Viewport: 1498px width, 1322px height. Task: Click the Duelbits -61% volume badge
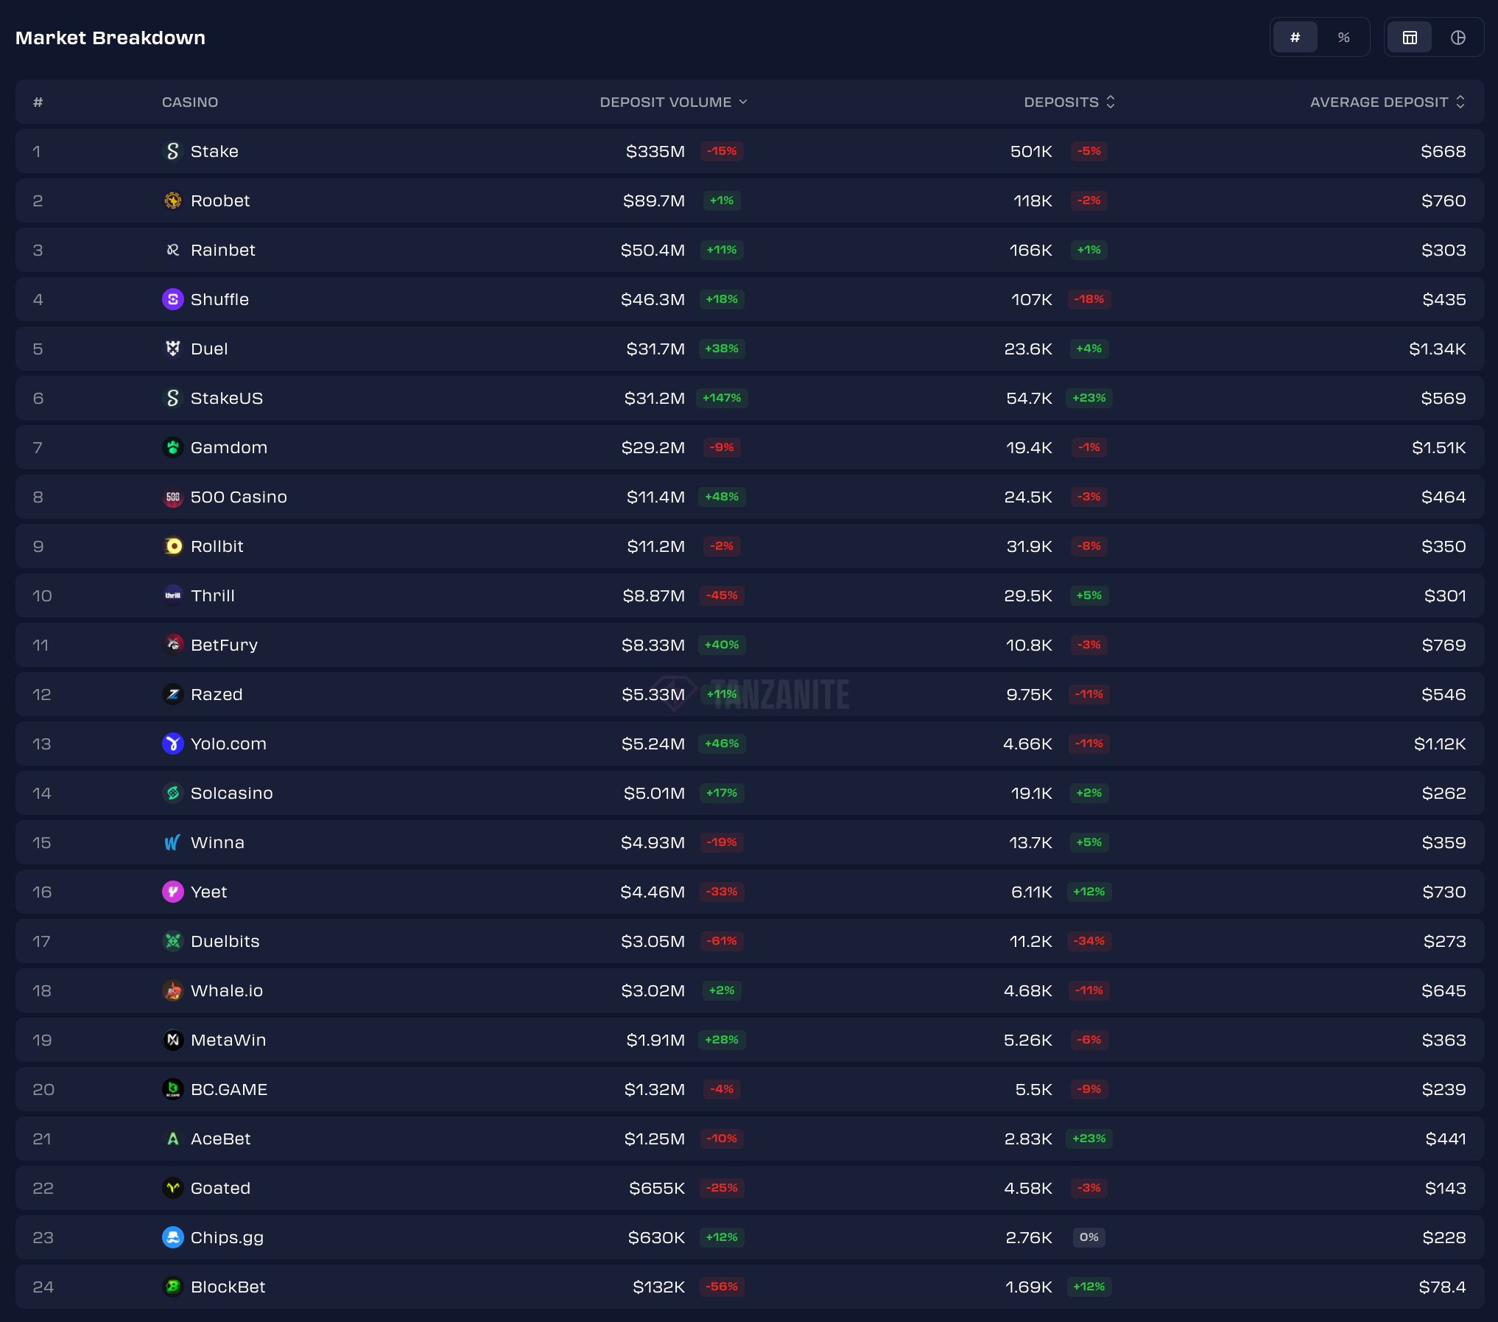pos(722,941)
